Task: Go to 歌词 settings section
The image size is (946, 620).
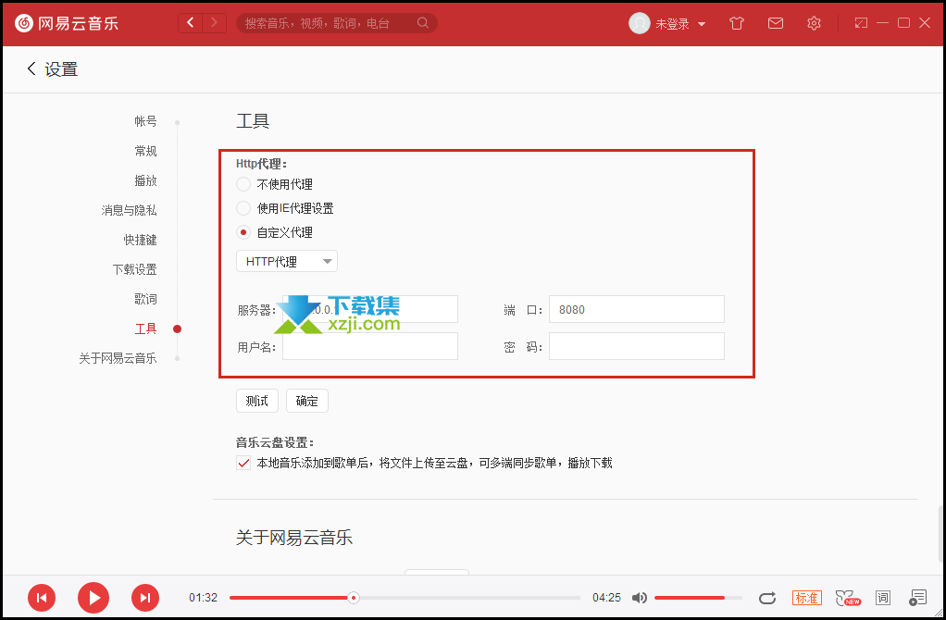Action: pos(145,299)
